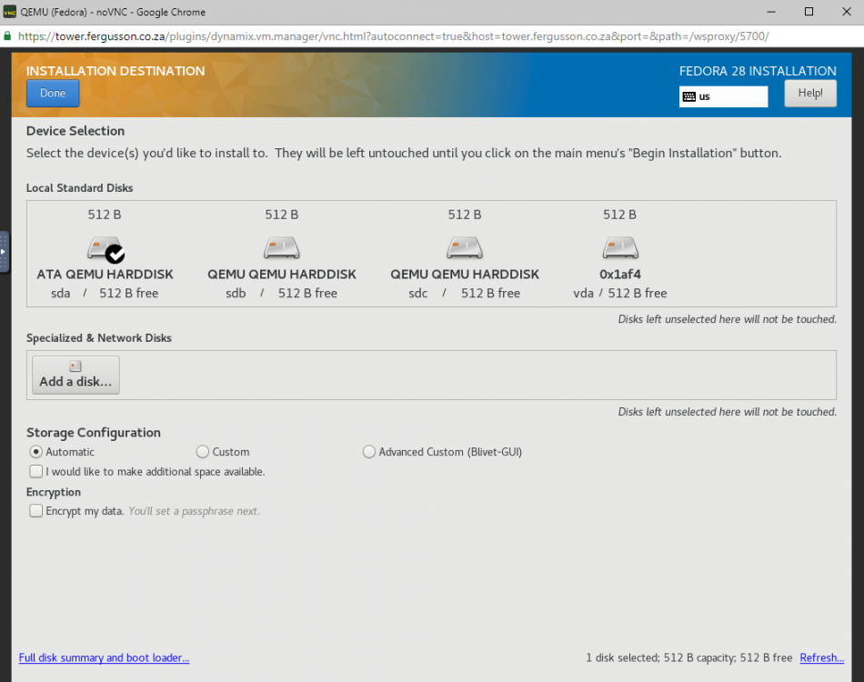Click the keyboard layout icon next to us
Viewport: 864px width, 682px height.
click(x=688, y=97)
